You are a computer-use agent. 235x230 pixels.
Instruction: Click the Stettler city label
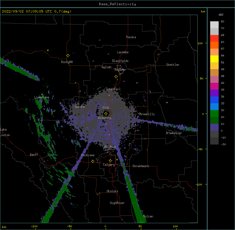(x=173, y=65)
